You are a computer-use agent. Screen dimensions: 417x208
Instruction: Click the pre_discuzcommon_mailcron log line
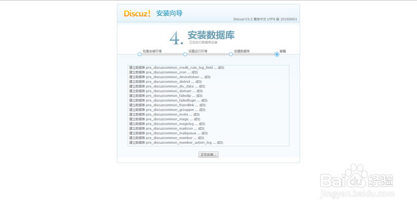coord(167,128)
